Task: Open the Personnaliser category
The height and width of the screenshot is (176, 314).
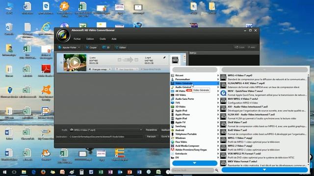Action: [195, 79]
